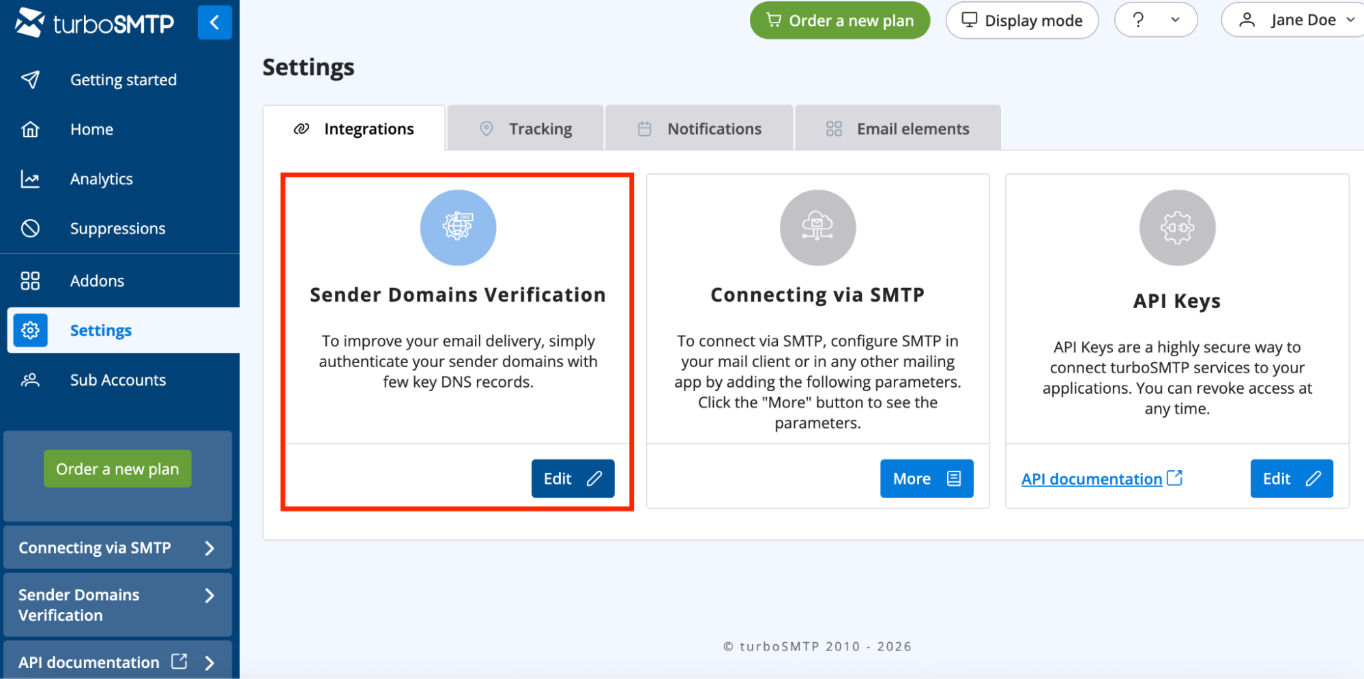Switch to the Notifications tab
The image size is (1364, 679).
click(699, 128)
